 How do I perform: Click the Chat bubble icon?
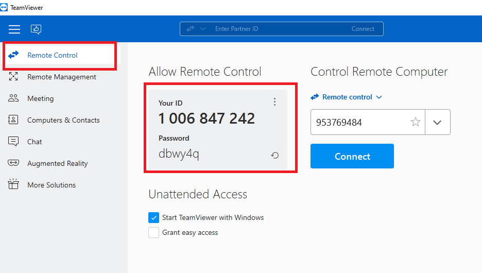click(13, 142)
